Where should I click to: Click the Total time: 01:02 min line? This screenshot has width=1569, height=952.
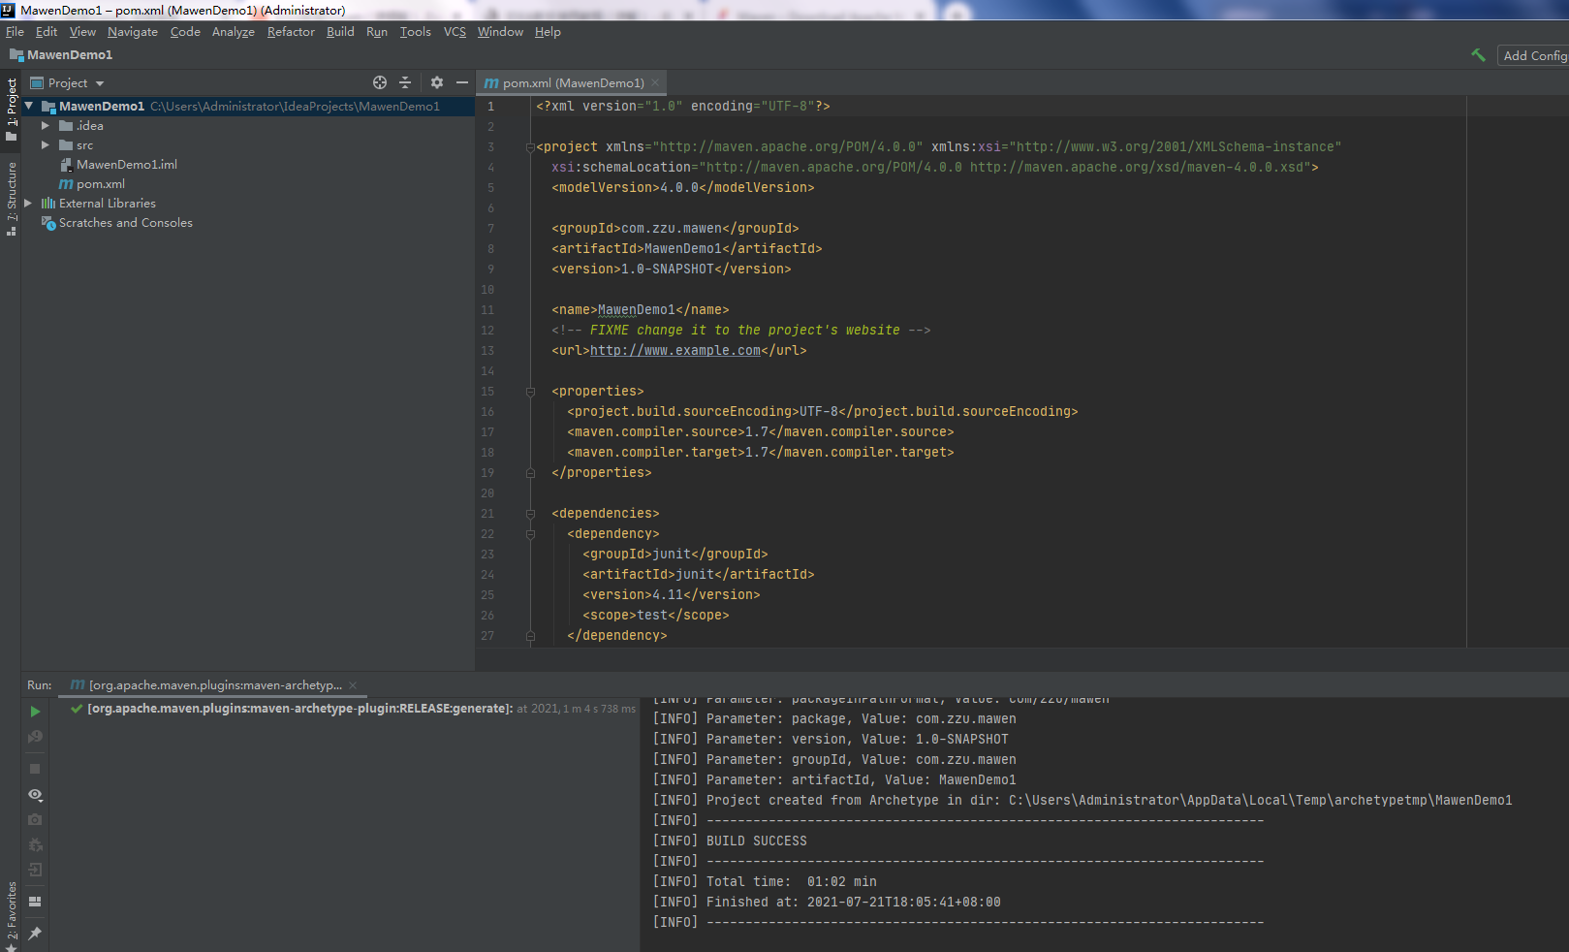click(x=791, y=882)
